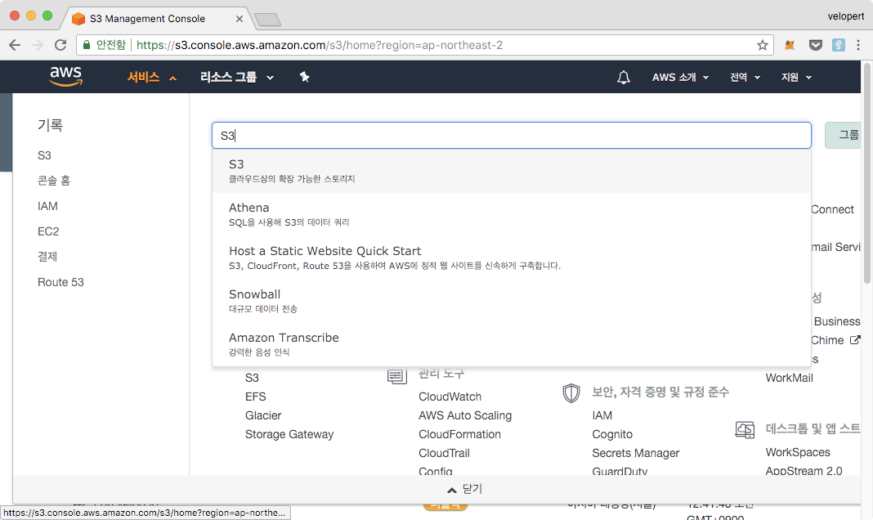873x520 pixels.
Task: Click the secure lock icon in address bar
Action: click(x=87, y=45)
